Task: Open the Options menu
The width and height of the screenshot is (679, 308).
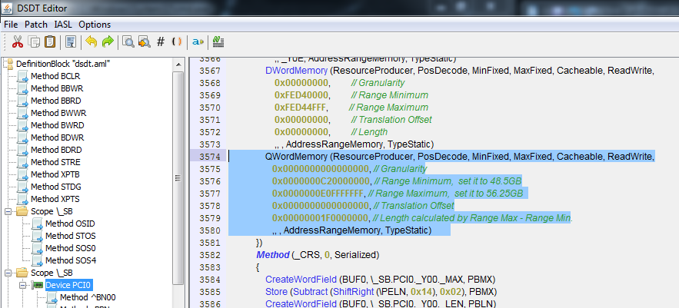Action: pos(95,25)
